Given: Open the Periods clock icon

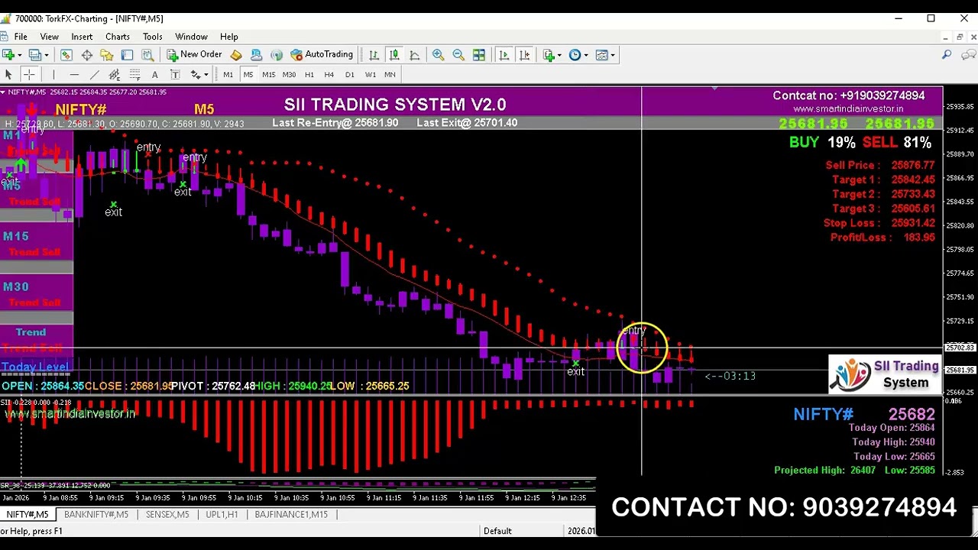Looking at the screenshot, I should click(x=575, y=55).
